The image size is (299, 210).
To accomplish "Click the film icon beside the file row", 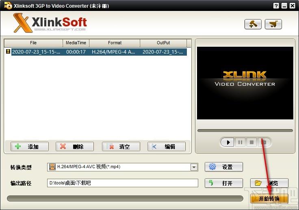I will [x=8, y=51].
